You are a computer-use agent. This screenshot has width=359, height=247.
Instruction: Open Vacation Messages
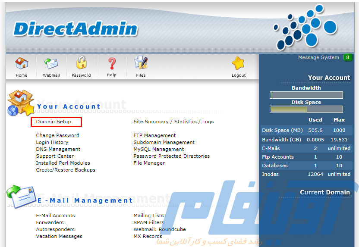(59, 236)
